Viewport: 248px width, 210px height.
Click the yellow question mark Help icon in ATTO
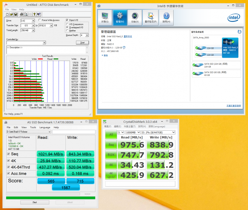click(34, 14)
